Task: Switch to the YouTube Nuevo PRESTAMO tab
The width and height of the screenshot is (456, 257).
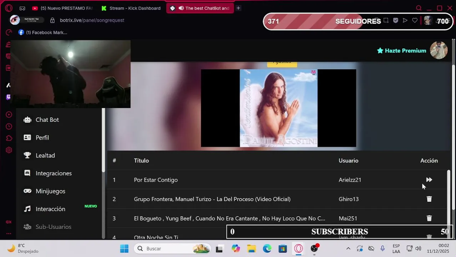Action: (62, 8)
